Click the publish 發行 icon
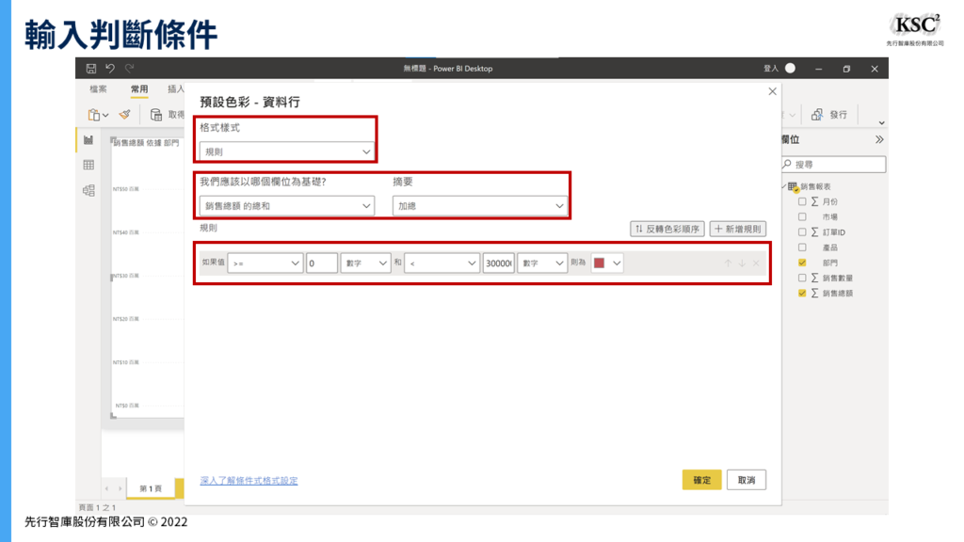The height and width of the screenshot is (542, 964). click(817, 114)
